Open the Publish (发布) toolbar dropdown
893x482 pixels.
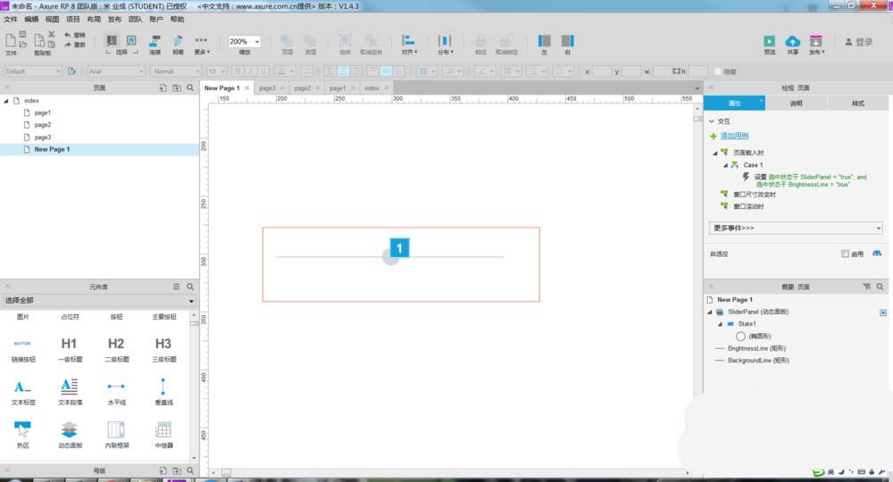816,44
